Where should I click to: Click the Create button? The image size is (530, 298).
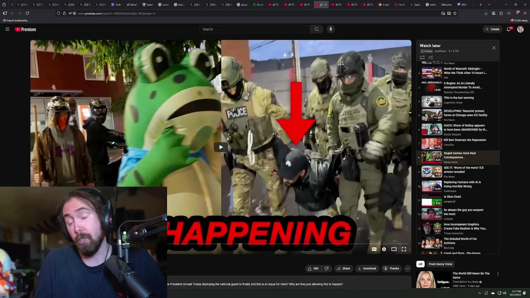[492, 29]
